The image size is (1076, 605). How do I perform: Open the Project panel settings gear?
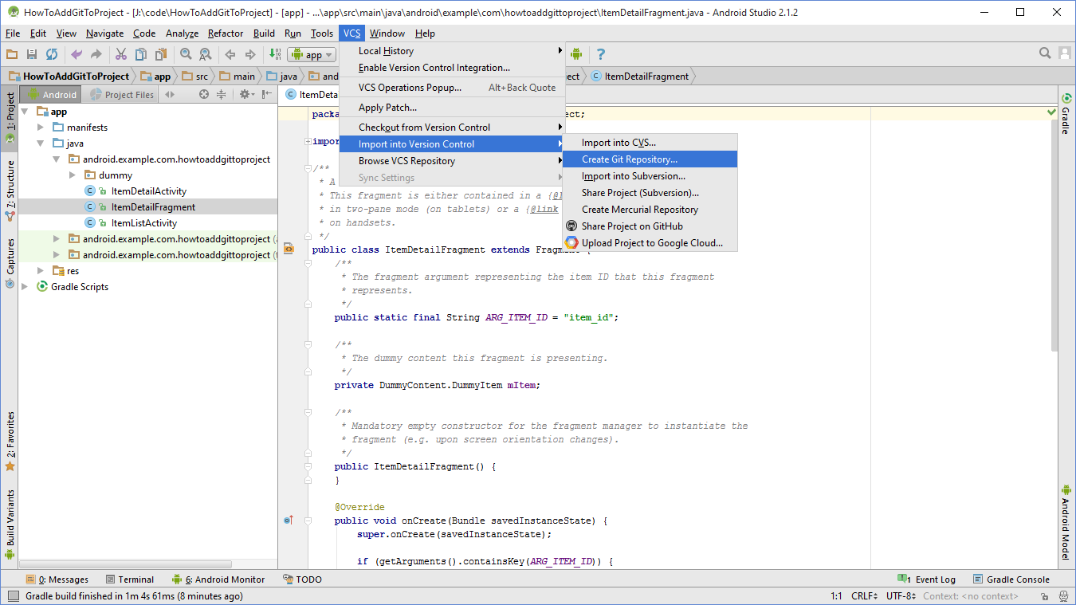pyautogui.click(x=247, y=94)
